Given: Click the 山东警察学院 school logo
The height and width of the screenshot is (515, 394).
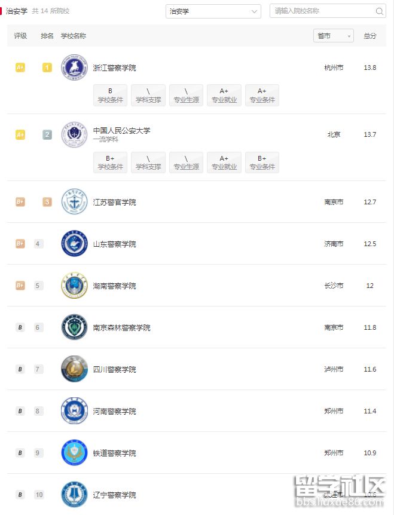Looking at the screenshot, I should [x=74, y=244].
